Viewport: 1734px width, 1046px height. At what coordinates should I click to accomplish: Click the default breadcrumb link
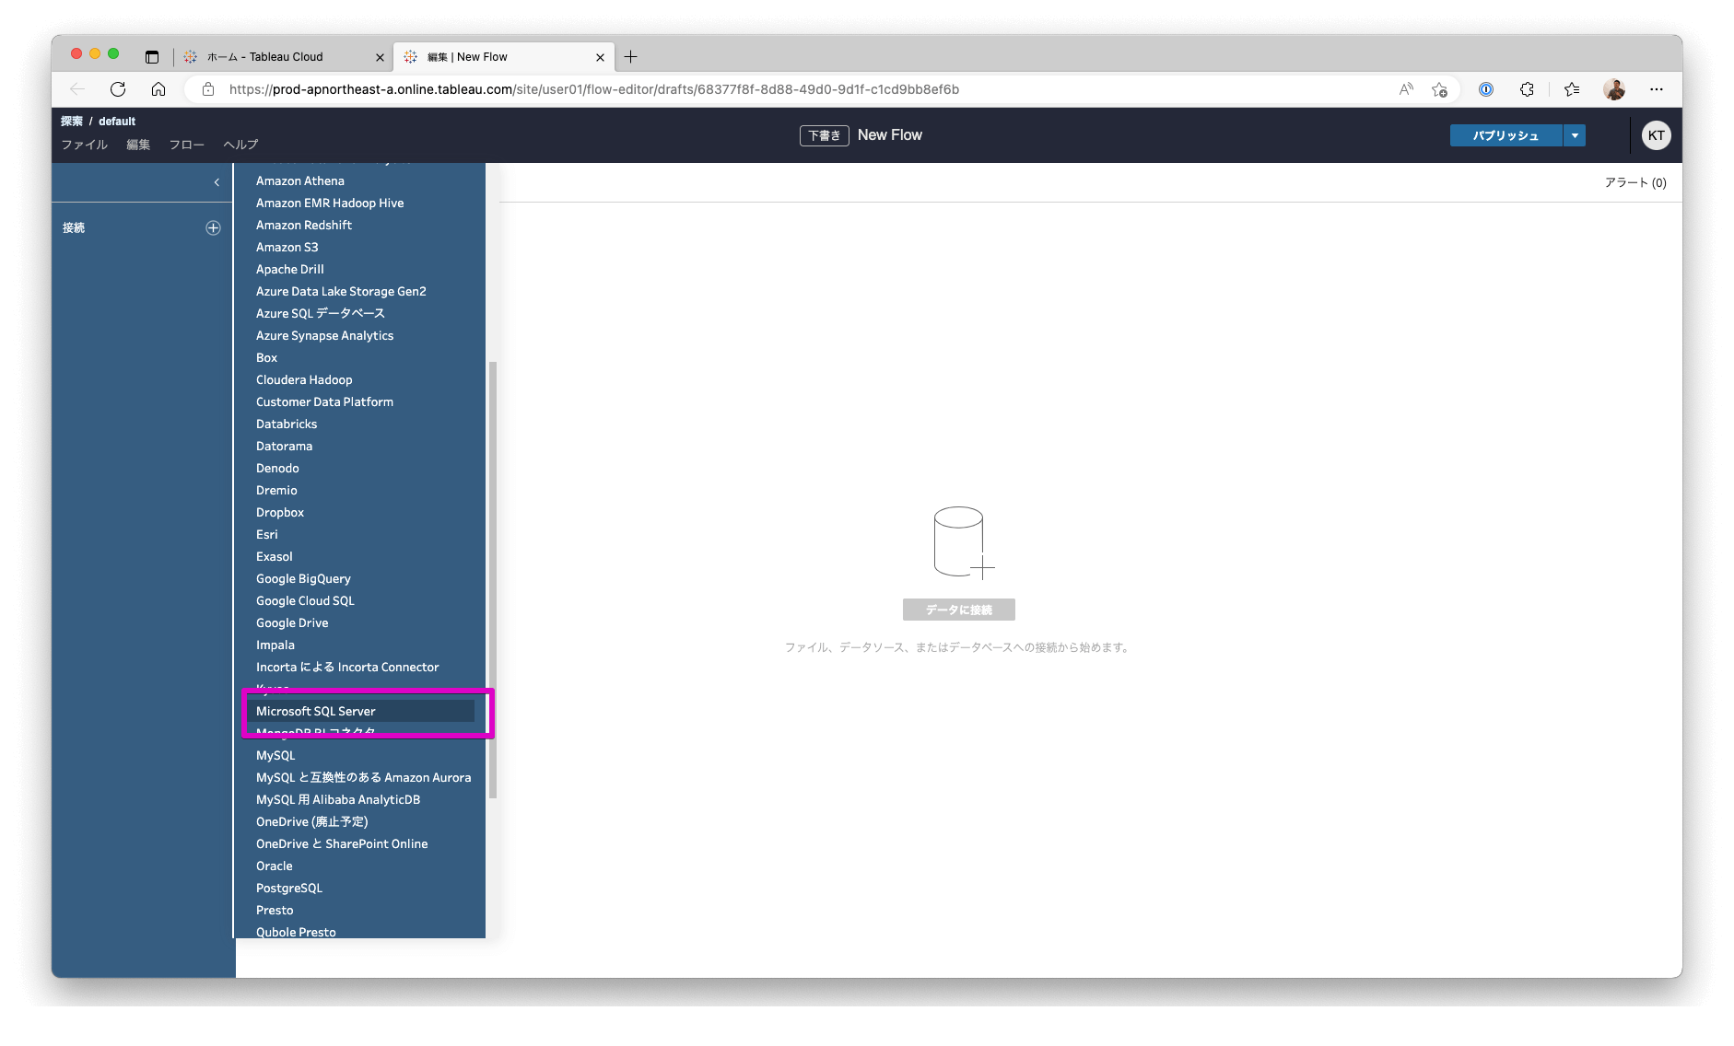click(117, 121)
